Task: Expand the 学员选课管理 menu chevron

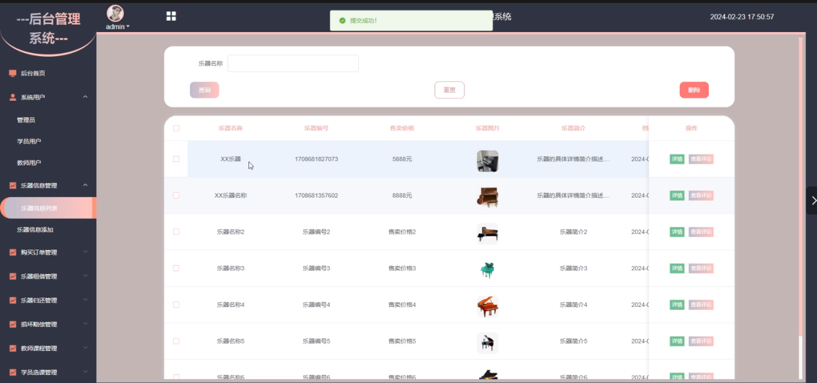Action: click(x=85, y=372)
